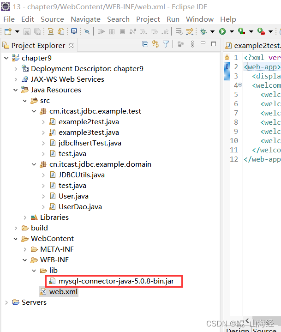Open the Window menu
The width and height of the screenshot is (281, 332).
pos(200,19)
